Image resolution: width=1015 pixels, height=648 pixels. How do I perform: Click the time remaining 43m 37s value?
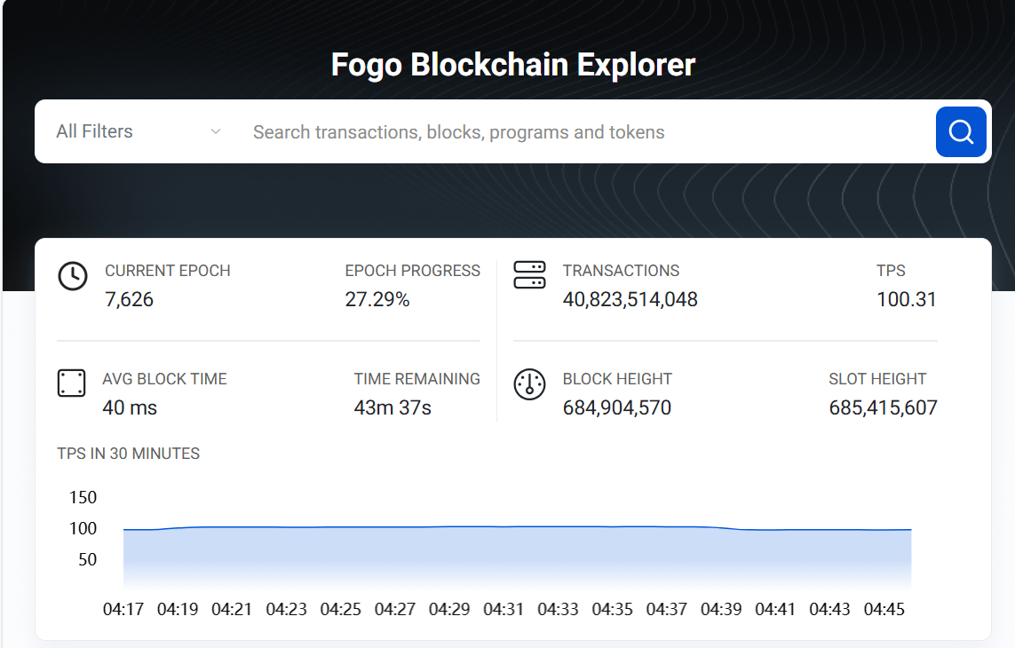coord(393,408)
